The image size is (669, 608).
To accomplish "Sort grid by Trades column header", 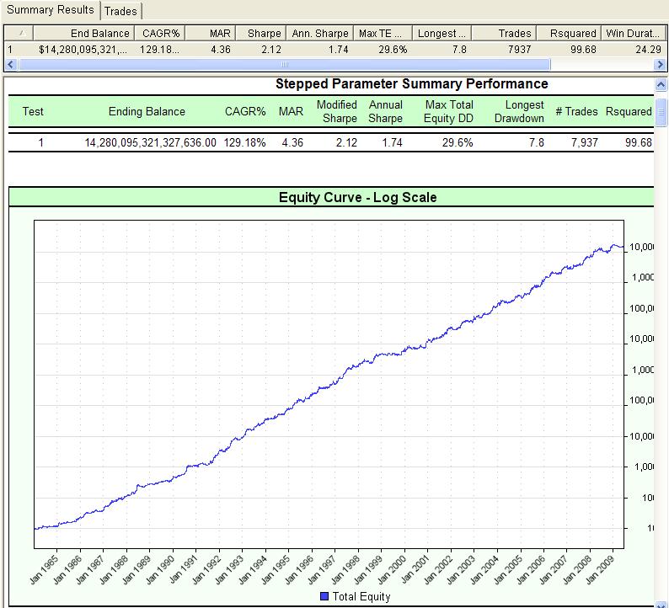I will tap(506, 34).
